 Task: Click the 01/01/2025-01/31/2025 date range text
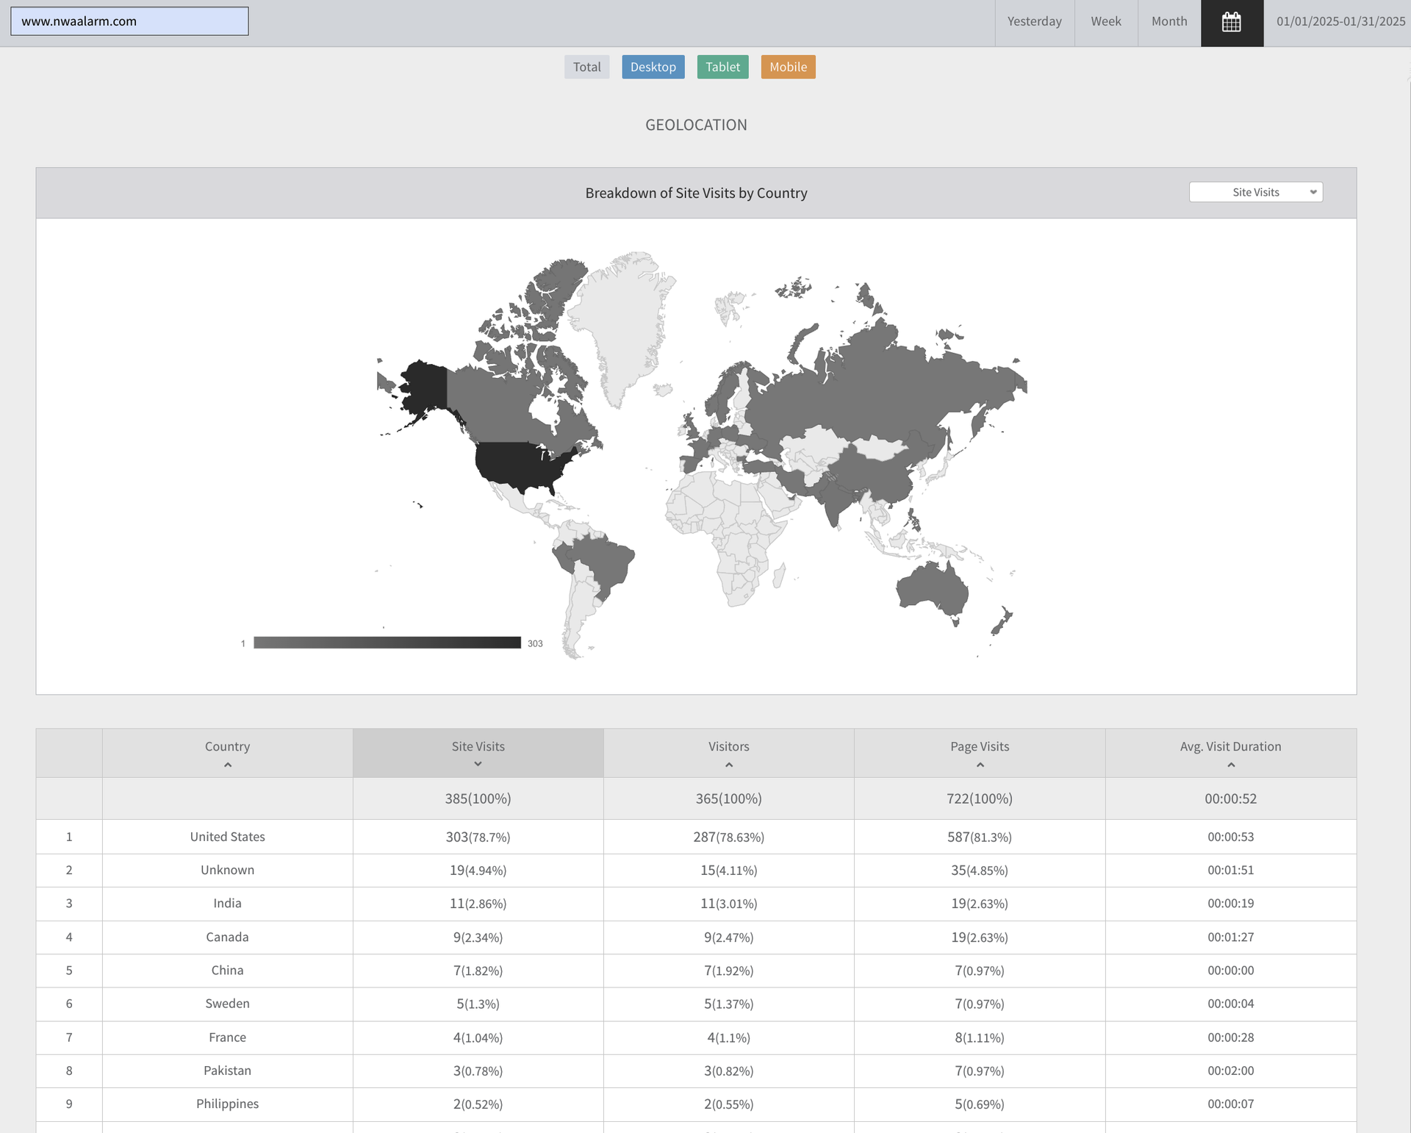[1340, 22]
